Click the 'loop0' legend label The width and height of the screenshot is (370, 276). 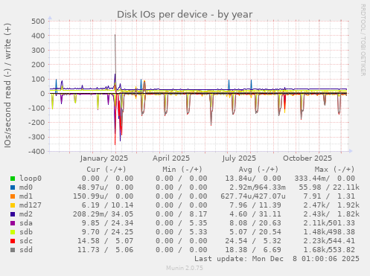pyautogui.click(x=31, y=179)
